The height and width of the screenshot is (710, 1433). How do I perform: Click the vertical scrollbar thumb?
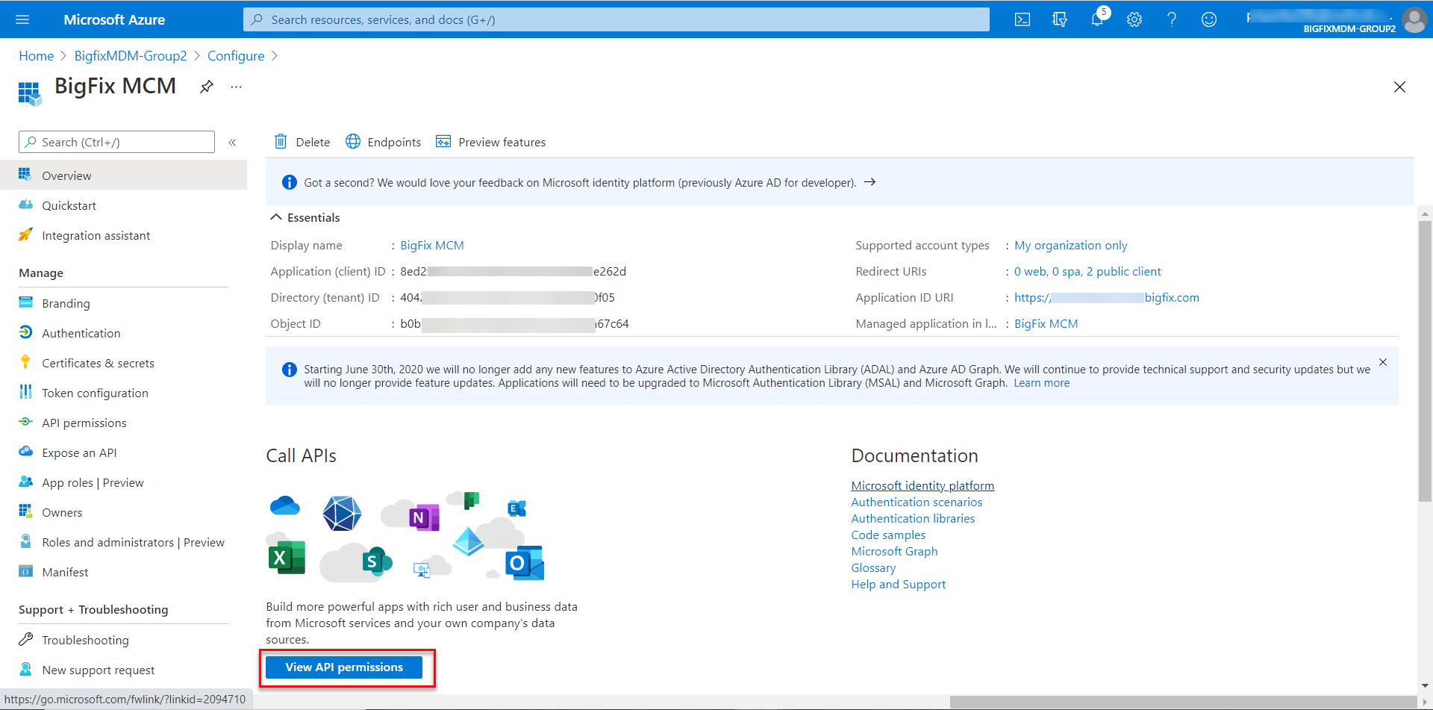[x=1425, y=361]
